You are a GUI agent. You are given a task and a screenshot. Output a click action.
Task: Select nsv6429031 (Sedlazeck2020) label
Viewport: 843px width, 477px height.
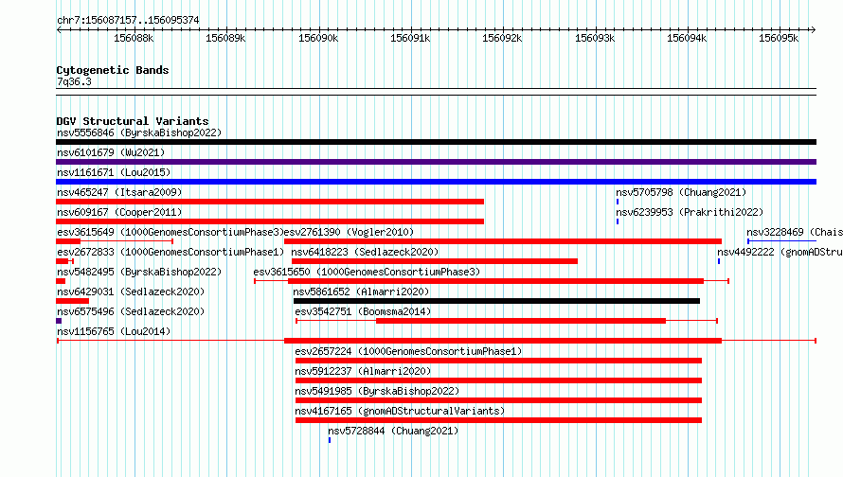pyautogui.click(x=131, y=291)
